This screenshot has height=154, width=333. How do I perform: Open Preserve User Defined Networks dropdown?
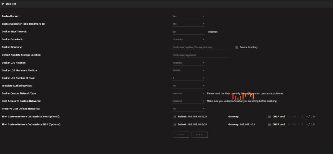[x=188, y=109]
